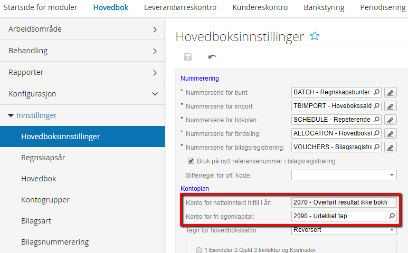Image resolution: width=408 pixels, height=253 pixels.
Task: Click the Nummerering section heading
Action: click(x=200, y=79)
